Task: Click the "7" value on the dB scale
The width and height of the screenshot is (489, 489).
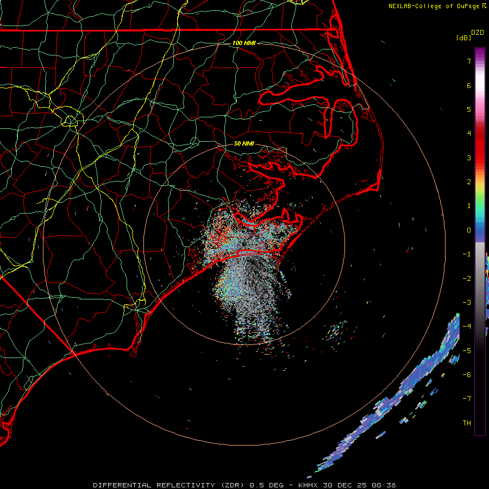Action: tap(469, 61)
